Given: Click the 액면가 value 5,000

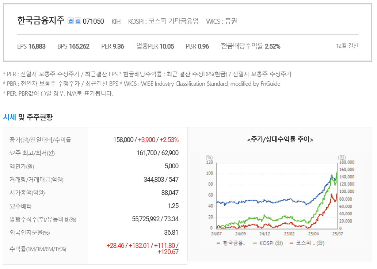Looking at the screenshot, I should click(172, 166).
